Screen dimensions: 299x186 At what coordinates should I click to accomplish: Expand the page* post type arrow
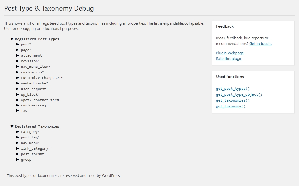(18, 50)
